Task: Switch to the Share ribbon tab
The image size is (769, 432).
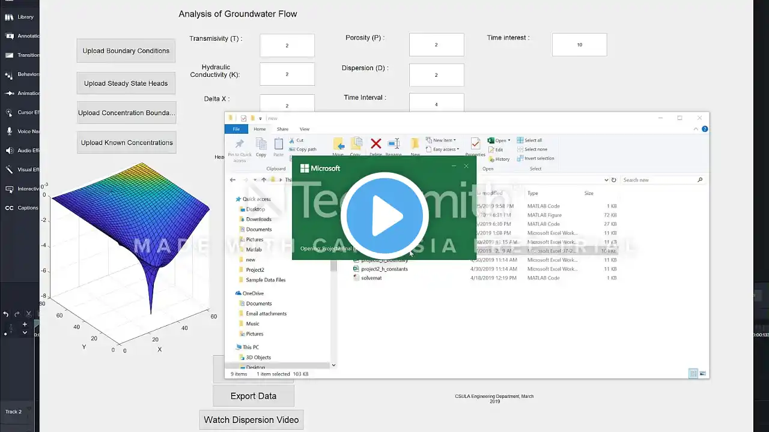Action: point(282,129)
